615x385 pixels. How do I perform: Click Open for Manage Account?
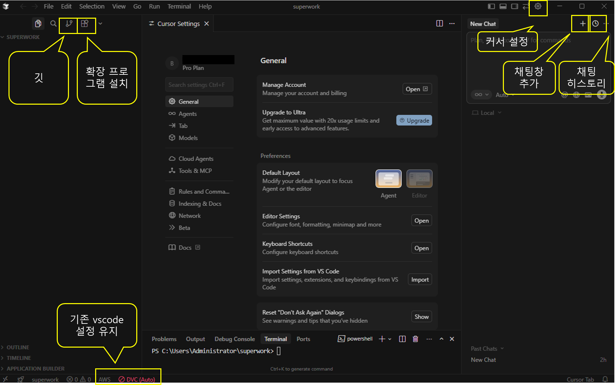(417, 89)
